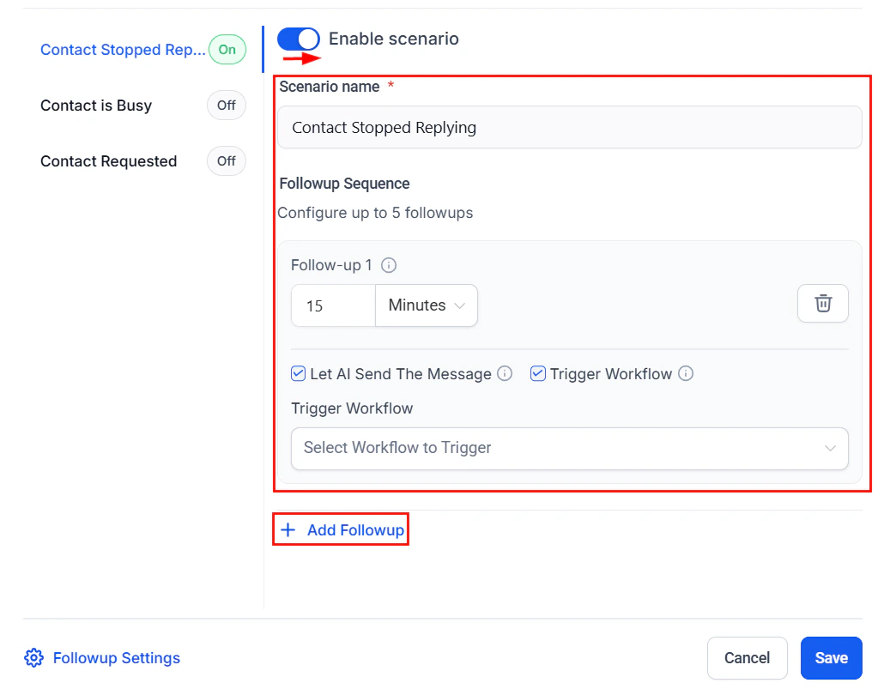Image resolution: width=884 pixels, height=695 pixels.
Task: Click the scenario name input showing Contact Stopped Replying
Action: tap(569, 127)
